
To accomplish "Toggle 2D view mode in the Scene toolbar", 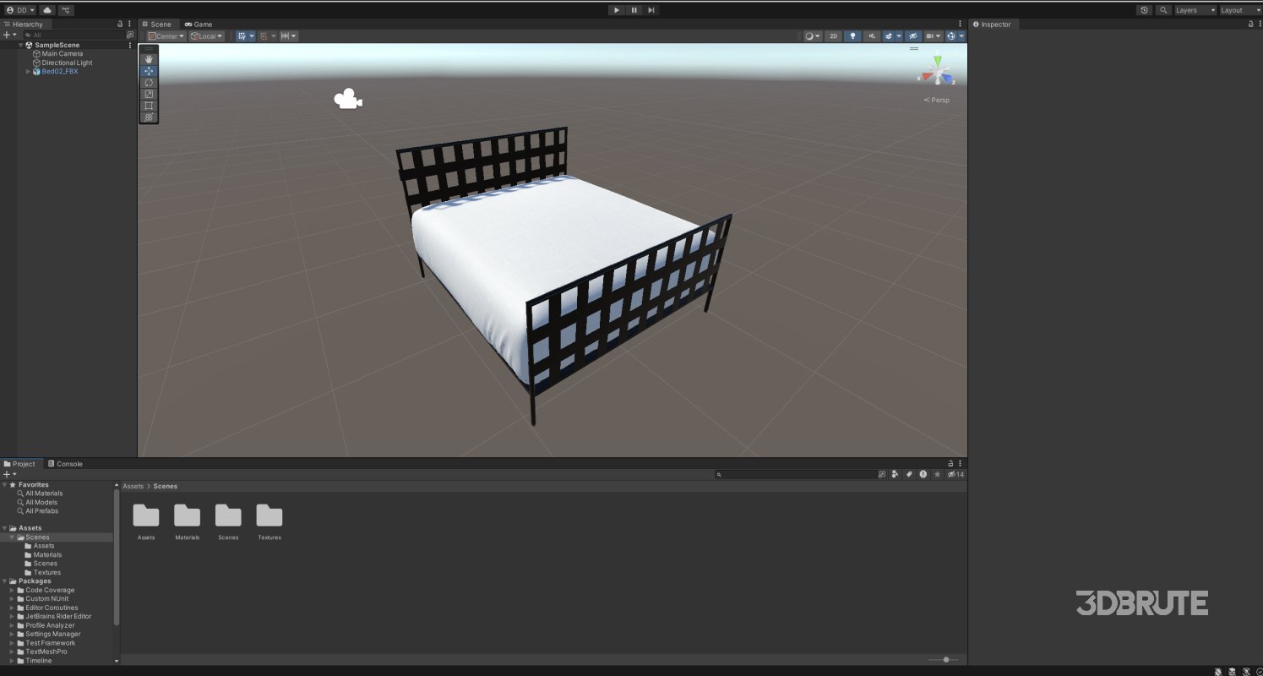I will pos(833,36).
